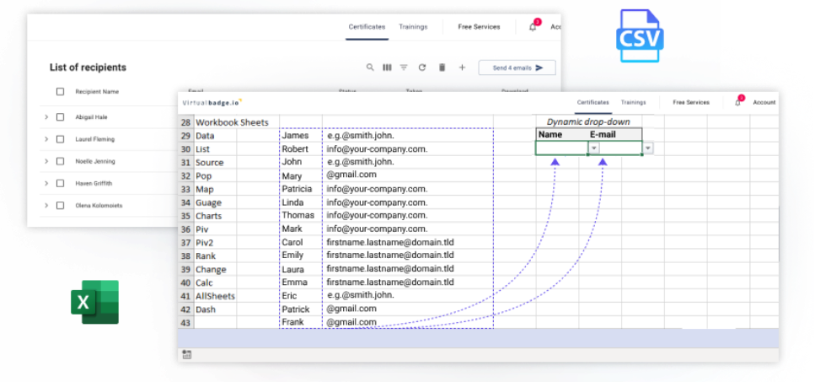
Task: Tick the Olena Kolomoiets checkbox
Action: 61,205
